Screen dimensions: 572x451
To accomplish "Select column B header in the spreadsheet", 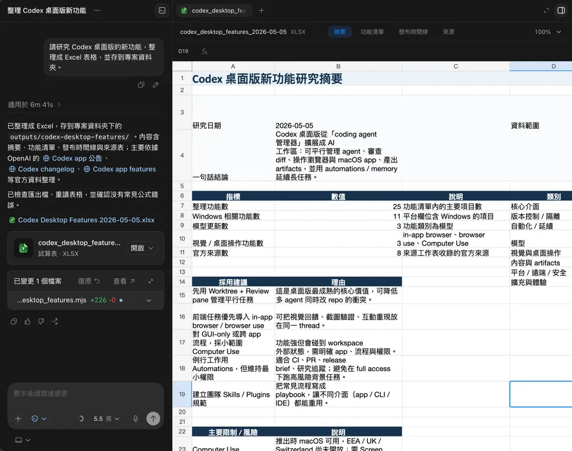I will coord(338,66).
